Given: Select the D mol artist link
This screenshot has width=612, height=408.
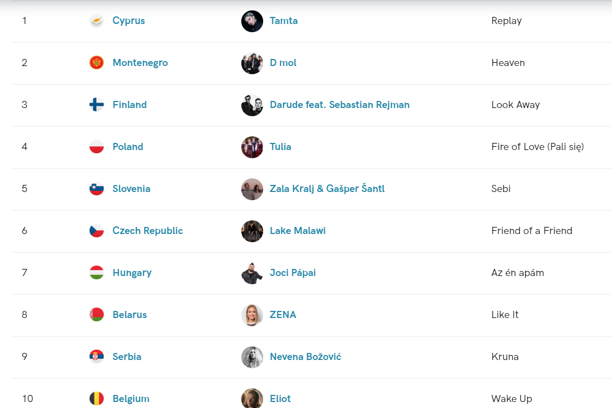Looking at the screenshot, I should point(283,63).
